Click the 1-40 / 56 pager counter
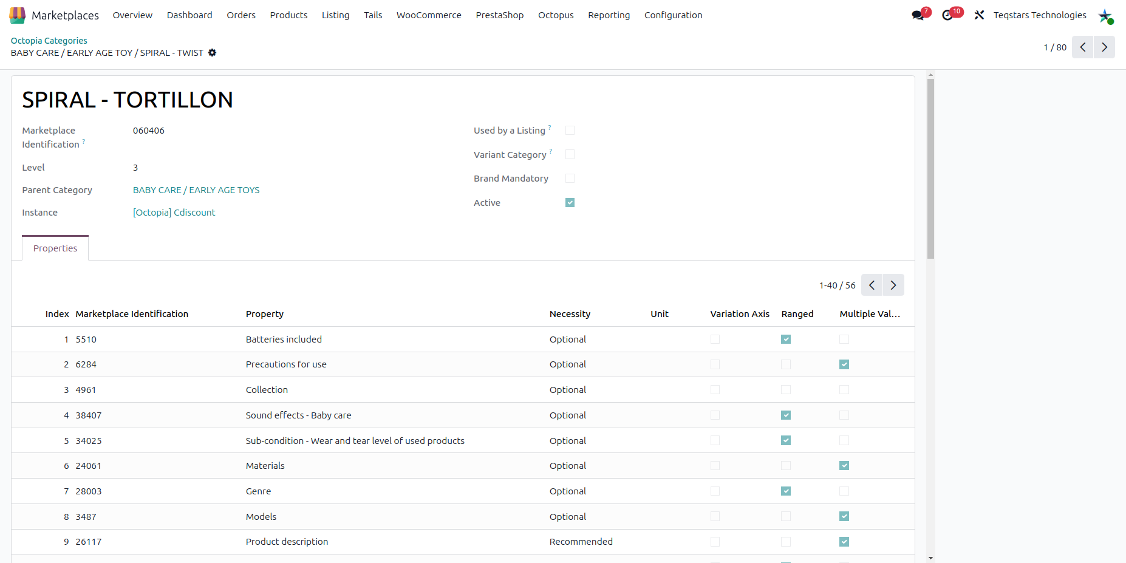 click(x=837, y=285)
